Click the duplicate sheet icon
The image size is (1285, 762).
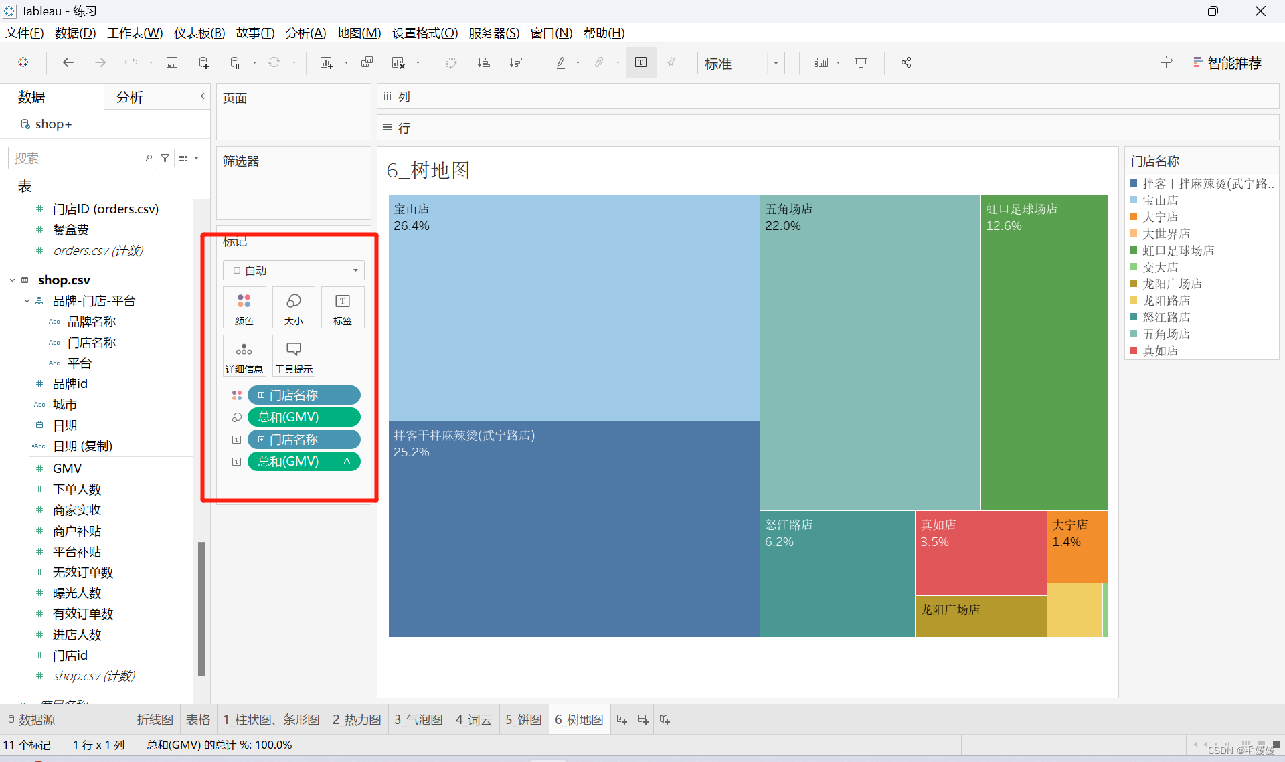pyautogui.click(x=367, y=62)
